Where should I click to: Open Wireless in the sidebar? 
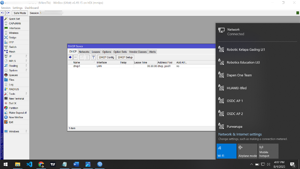point(13,33)
